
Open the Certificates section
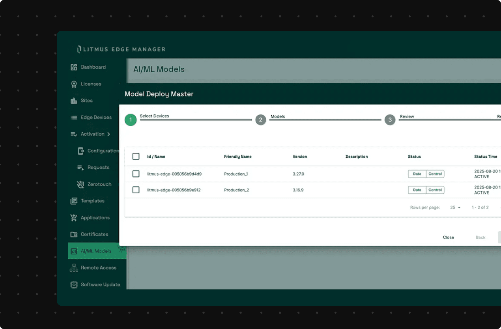(94, 234)
